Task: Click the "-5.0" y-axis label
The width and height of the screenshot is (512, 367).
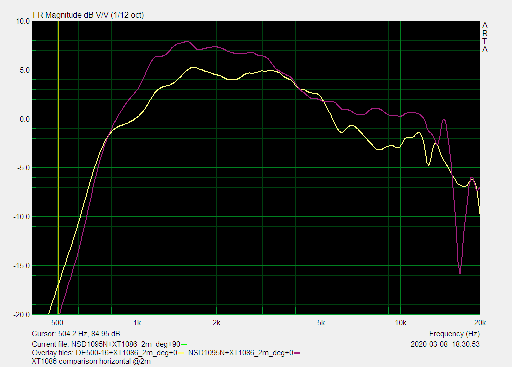Action: click(23, 168)
